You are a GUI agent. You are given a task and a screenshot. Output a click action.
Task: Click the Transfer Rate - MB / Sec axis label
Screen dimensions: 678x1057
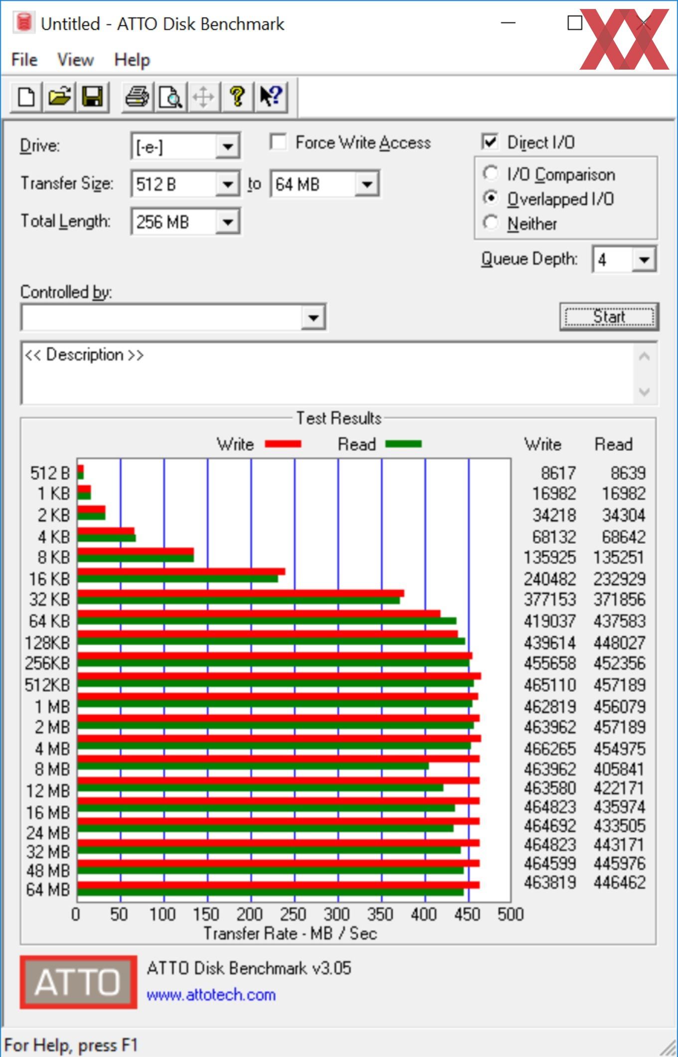(290, 933)
